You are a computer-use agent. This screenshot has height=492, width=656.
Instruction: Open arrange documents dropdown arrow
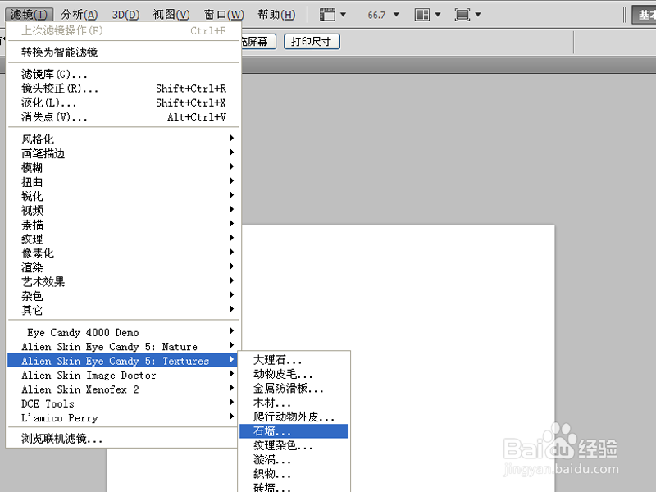coord(438,15)
